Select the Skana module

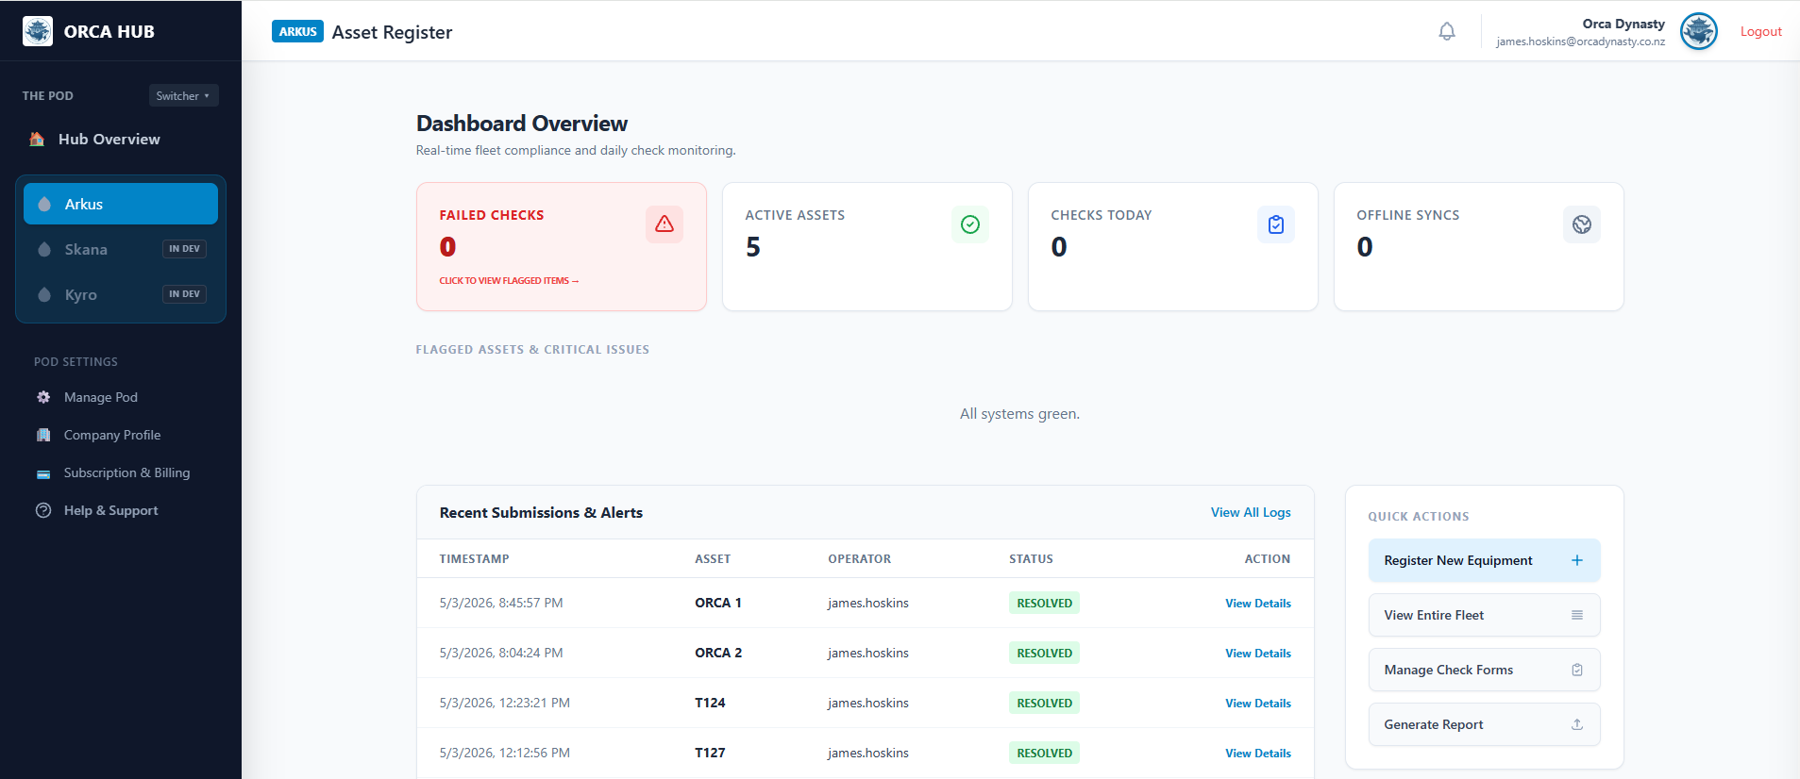pos(121,249)
